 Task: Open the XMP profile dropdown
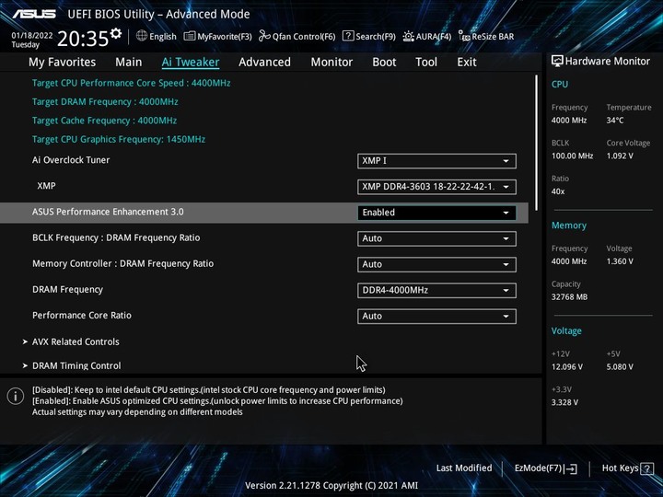(436, 187)
